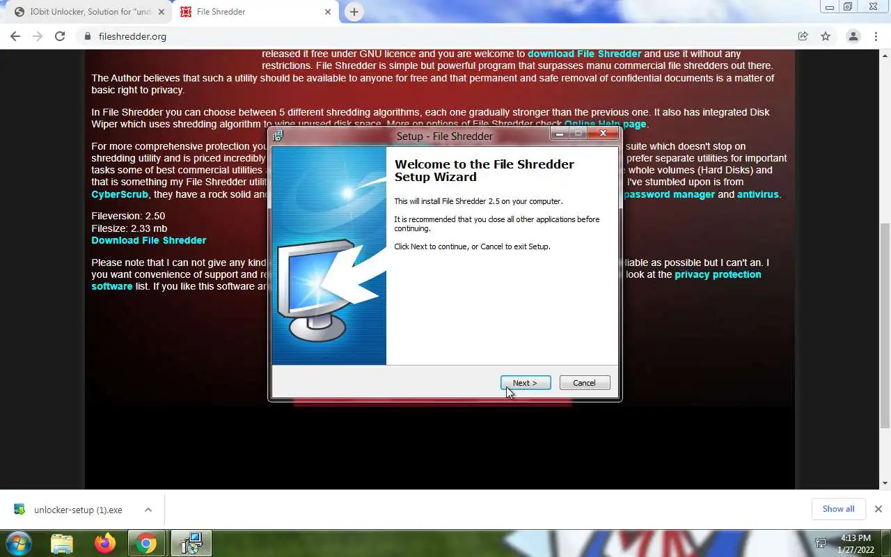Show all downloads
This screenshot has width=891, height=557.
tap(838, 509)
